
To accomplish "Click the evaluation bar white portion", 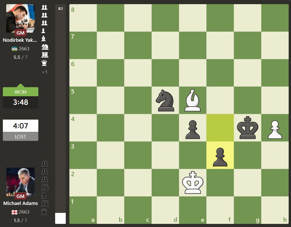I will [61, 218].
